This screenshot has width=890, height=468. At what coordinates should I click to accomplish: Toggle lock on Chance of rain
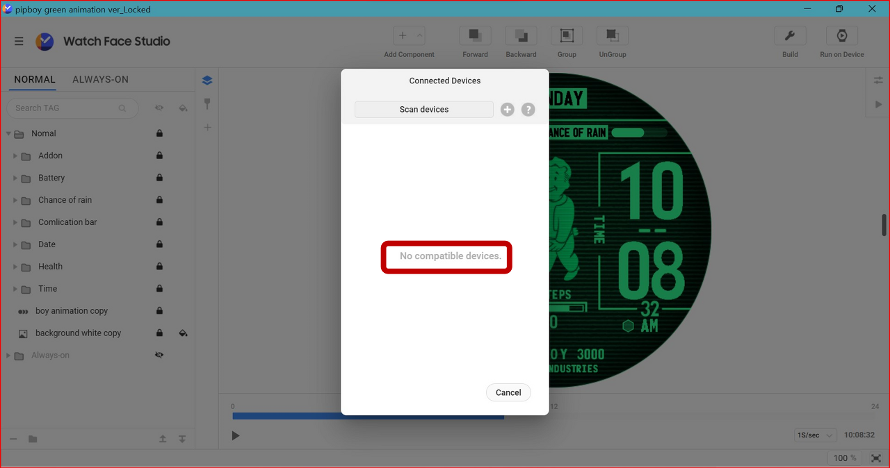tap(159, 200)
